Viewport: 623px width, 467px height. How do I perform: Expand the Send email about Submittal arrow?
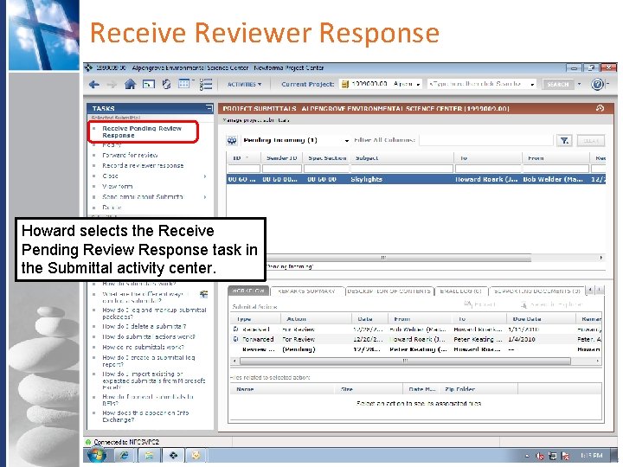(205, 197)
